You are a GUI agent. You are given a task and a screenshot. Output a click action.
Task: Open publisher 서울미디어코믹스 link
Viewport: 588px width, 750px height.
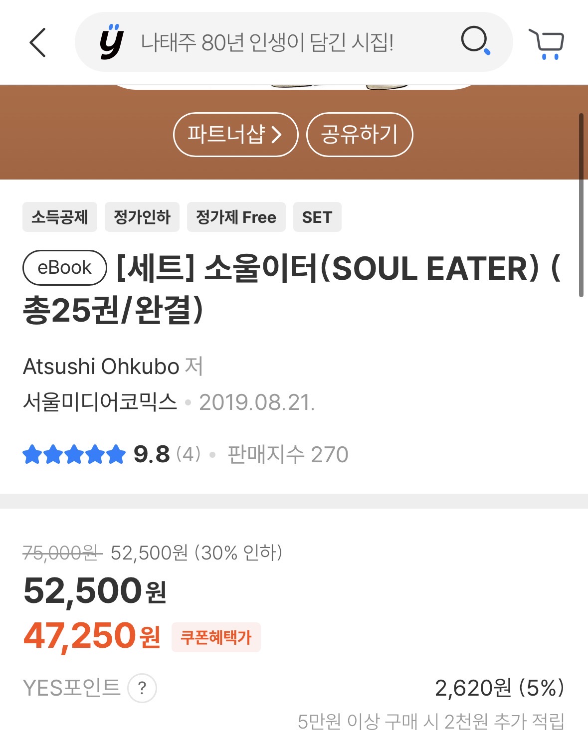click(100, 402)
